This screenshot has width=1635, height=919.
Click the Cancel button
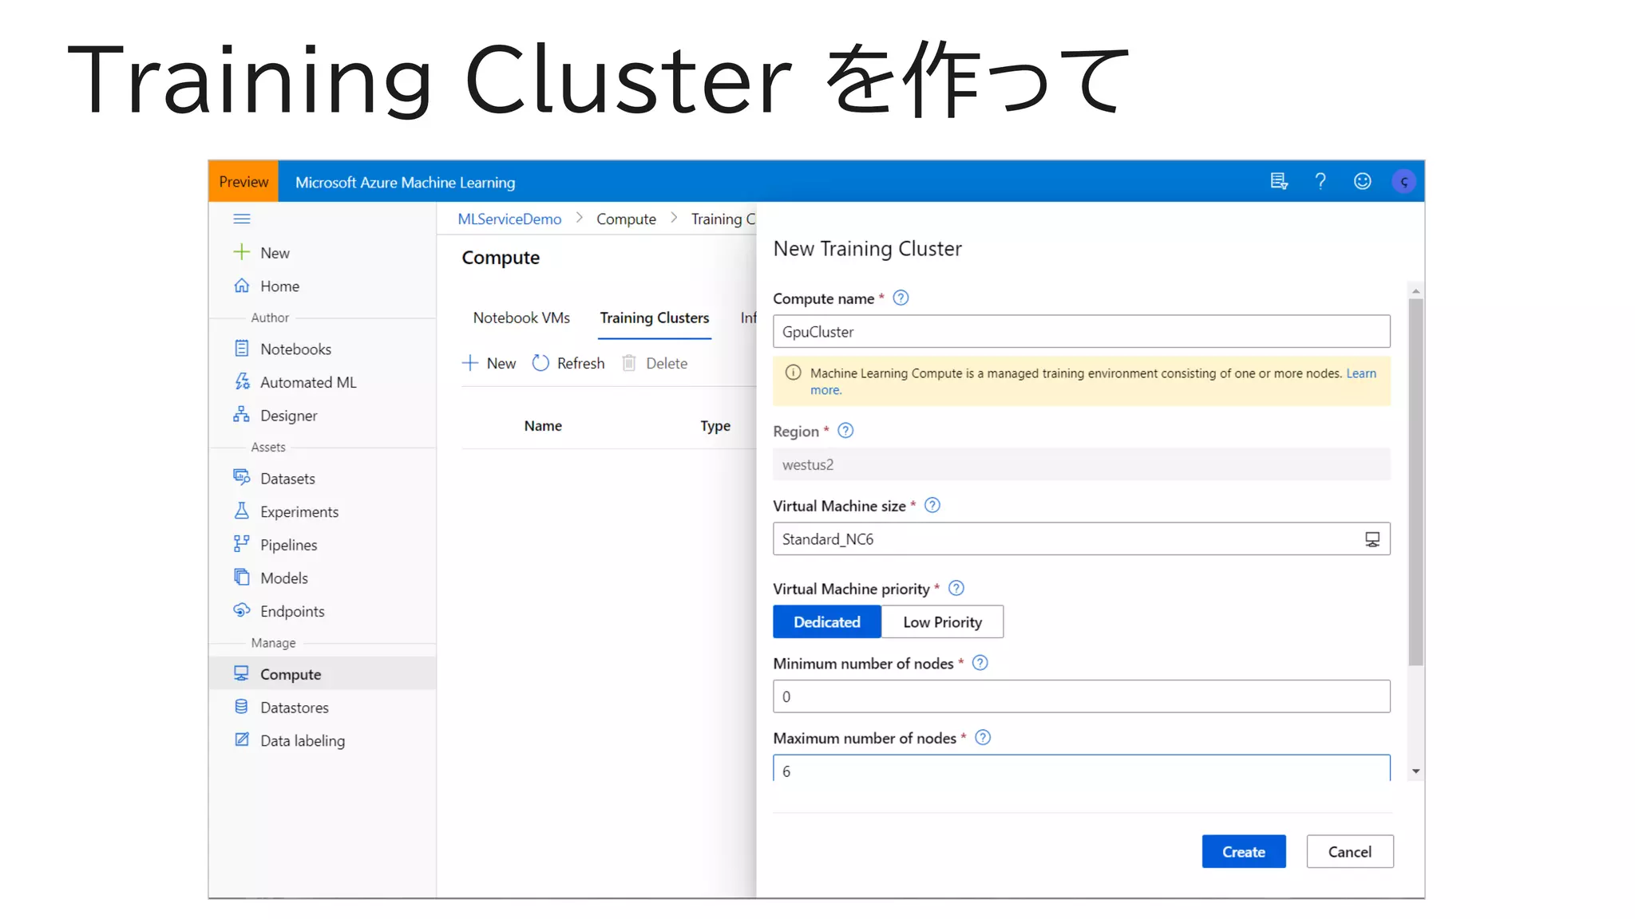click(1350, 852)
